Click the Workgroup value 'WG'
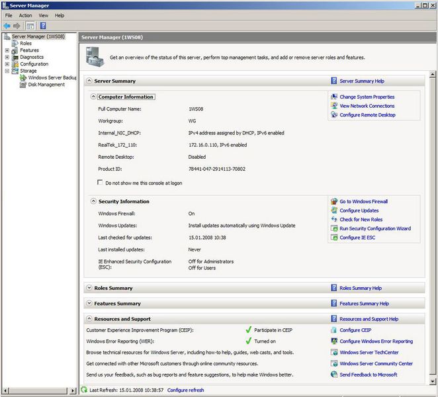The image size is (438, 397). tap(192, 120)
